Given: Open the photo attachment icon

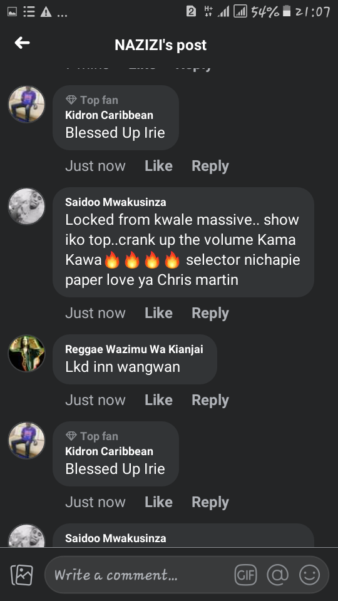Looking at the screenshot, I should click(x=22, y=575).
